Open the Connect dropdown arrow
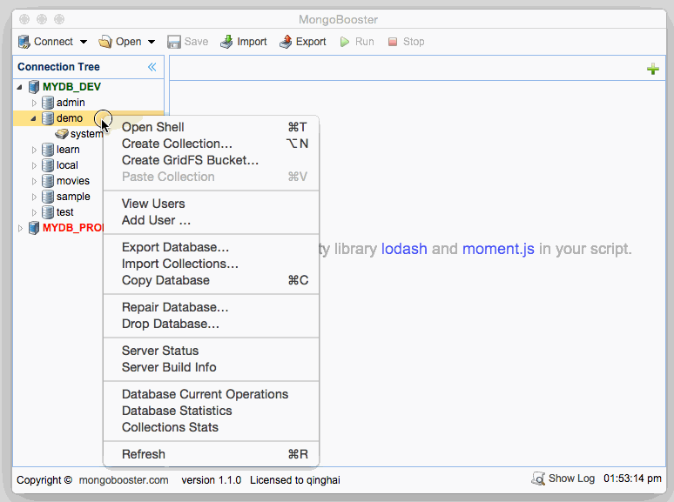This screenshot has width=674, height=502. pos(84,42)
